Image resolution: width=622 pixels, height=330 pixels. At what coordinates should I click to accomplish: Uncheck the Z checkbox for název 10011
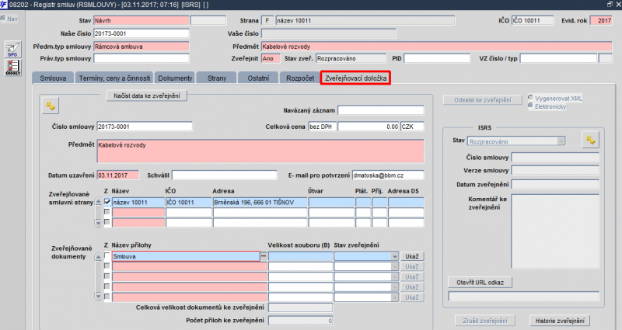click(x=107, y=202)
